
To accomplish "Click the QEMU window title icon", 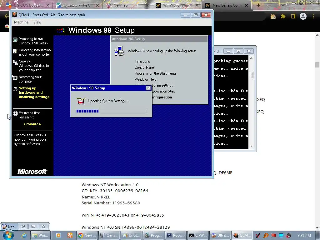I will (15, 15).
